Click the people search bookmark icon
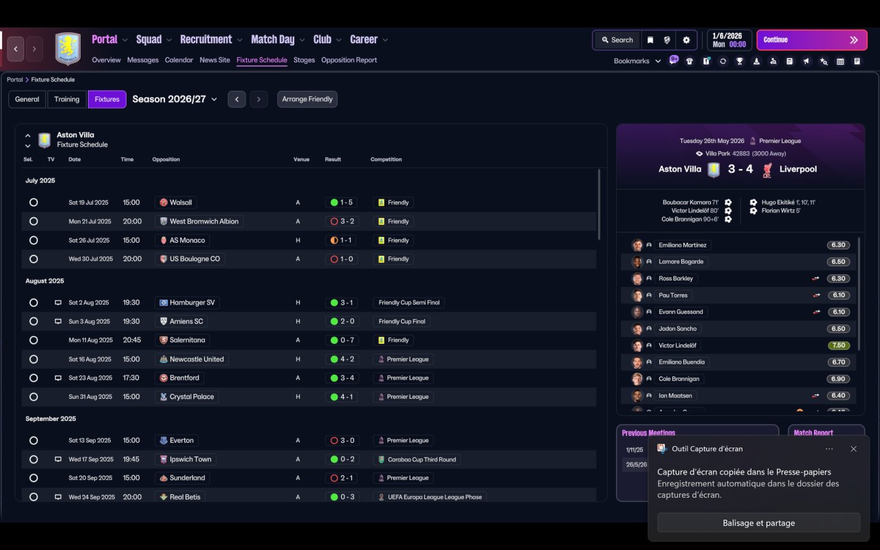Image resolution: width=880 pixels, height=550 pixels. click(x=773, y=61)
